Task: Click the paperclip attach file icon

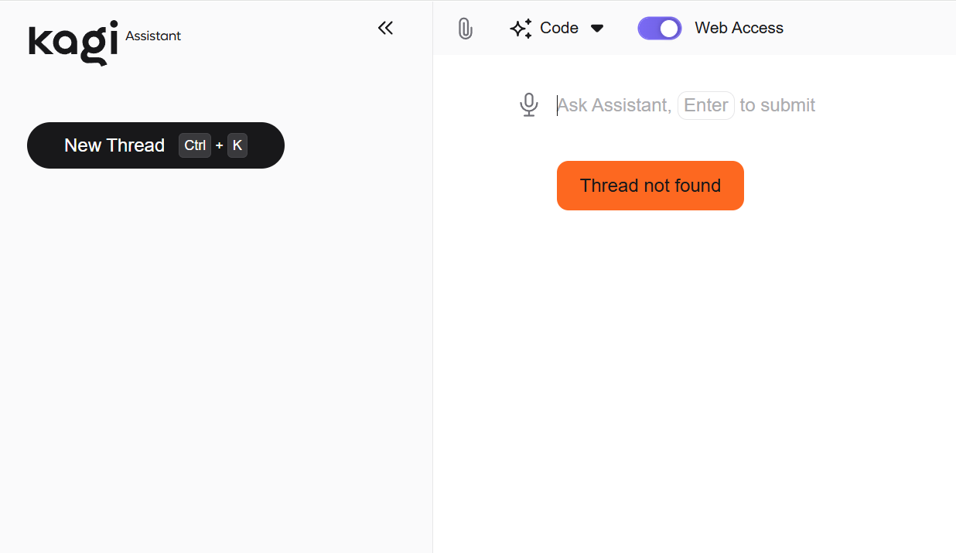Action: coord(465,29)
